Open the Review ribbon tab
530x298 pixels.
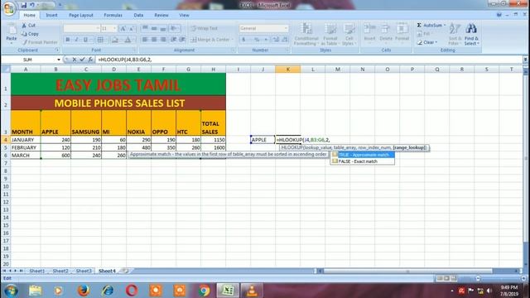(161, 15)
